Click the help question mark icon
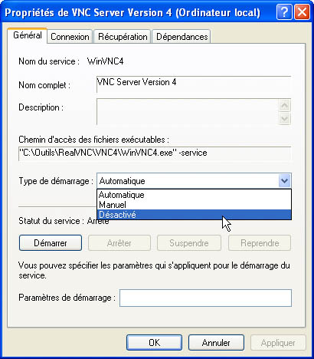The width and height of the screenshot is (314, 359). tap(283, 12)
